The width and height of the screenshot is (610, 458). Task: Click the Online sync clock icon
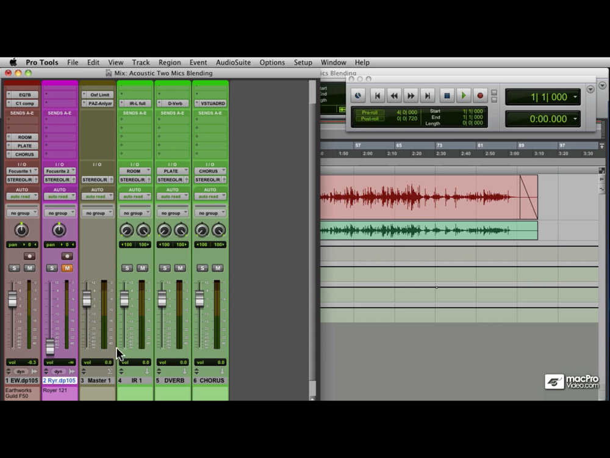click(x=358, y=96)
